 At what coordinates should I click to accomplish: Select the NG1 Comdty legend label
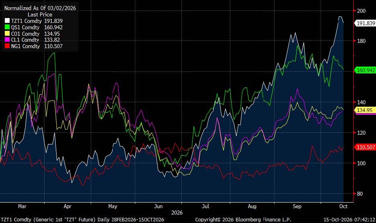(x=25, y=46)
